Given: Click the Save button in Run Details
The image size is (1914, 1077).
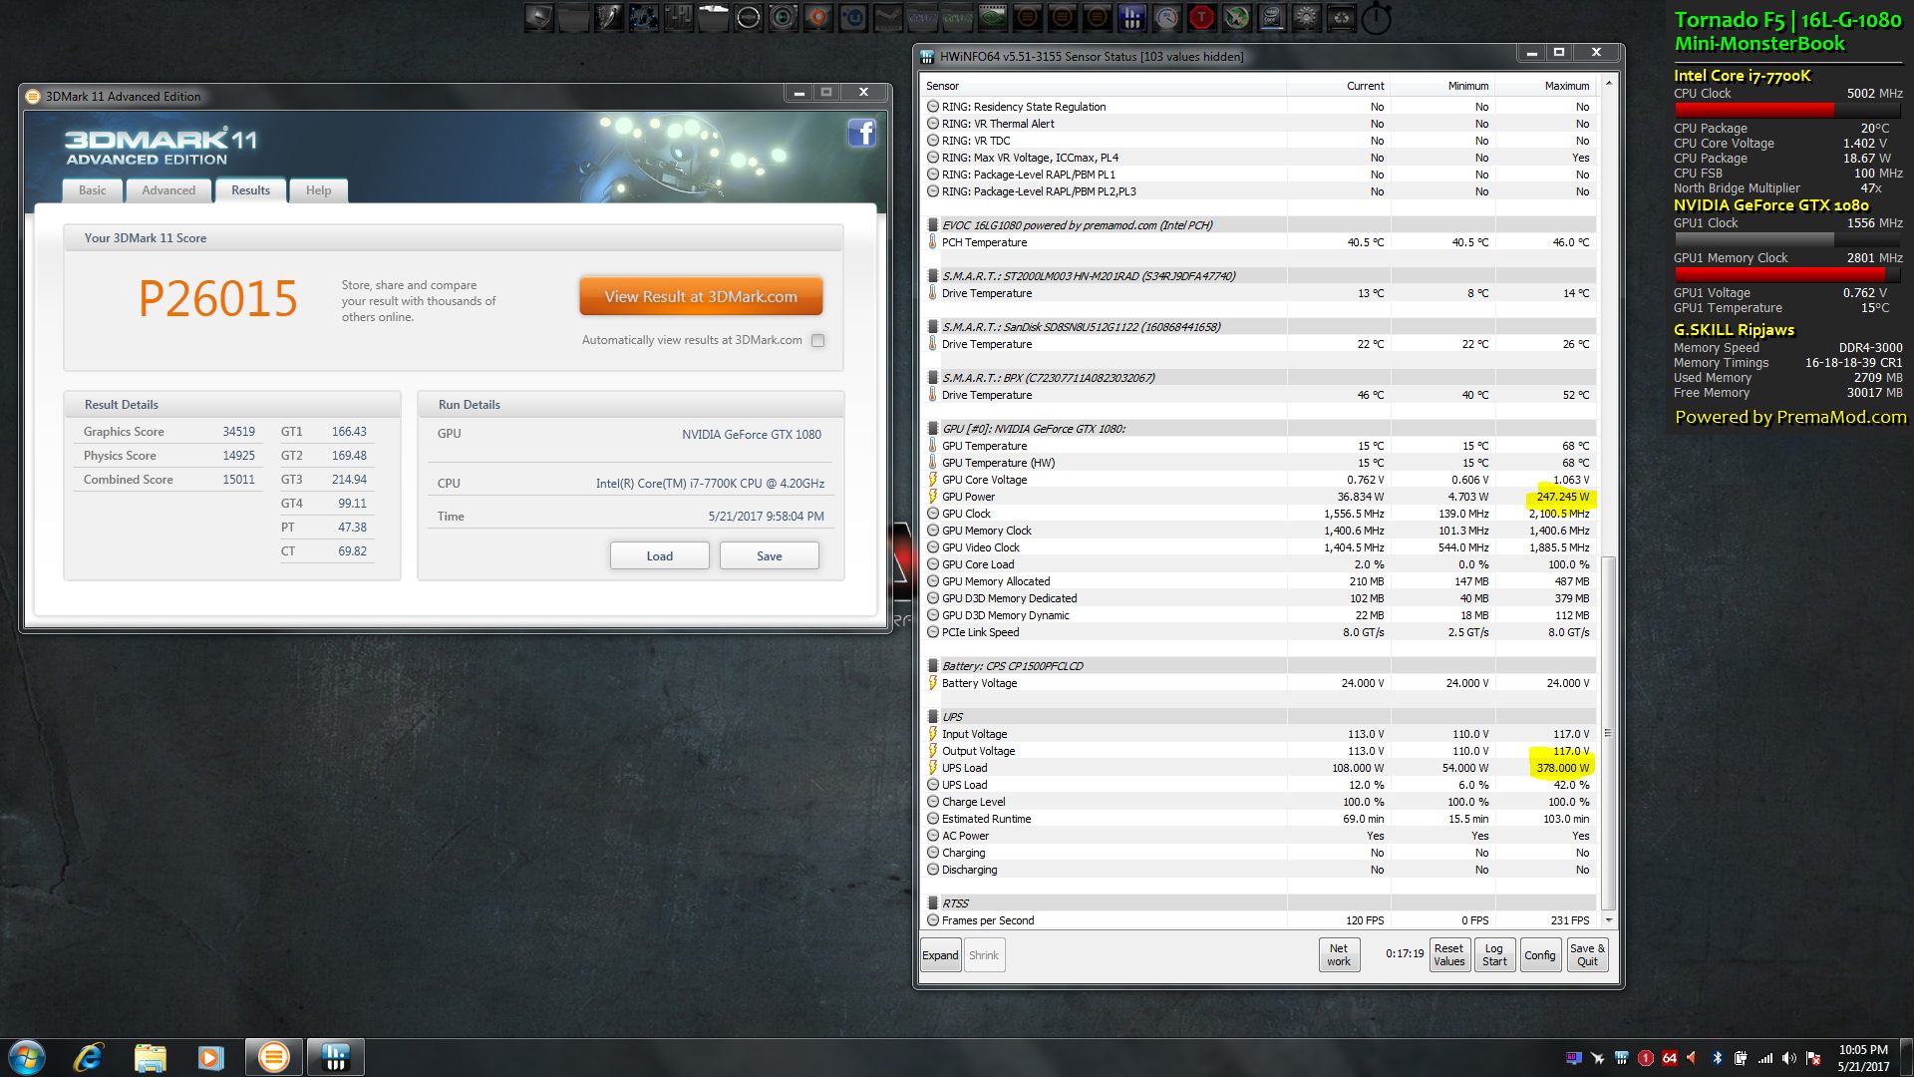Looking at the screenshot, I should (x=769, y=555).
